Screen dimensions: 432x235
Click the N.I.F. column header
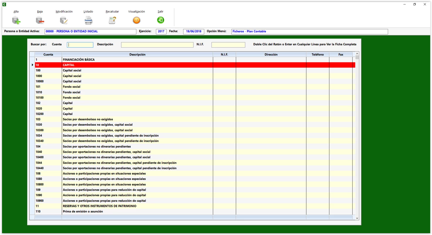(224, 54)
